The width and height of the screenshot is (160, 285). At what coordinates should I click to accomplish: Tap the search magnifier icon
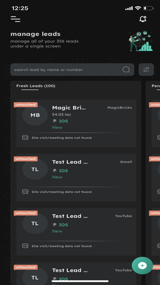(x=126, y=70)
